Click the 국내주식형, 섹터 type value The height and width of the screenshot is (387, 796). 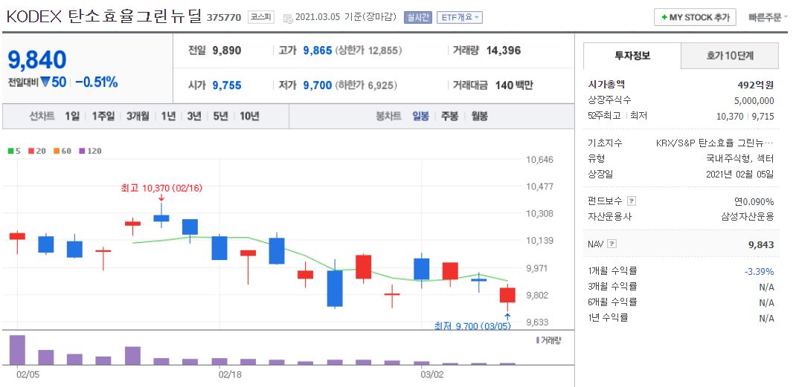[x=740, y=159]
